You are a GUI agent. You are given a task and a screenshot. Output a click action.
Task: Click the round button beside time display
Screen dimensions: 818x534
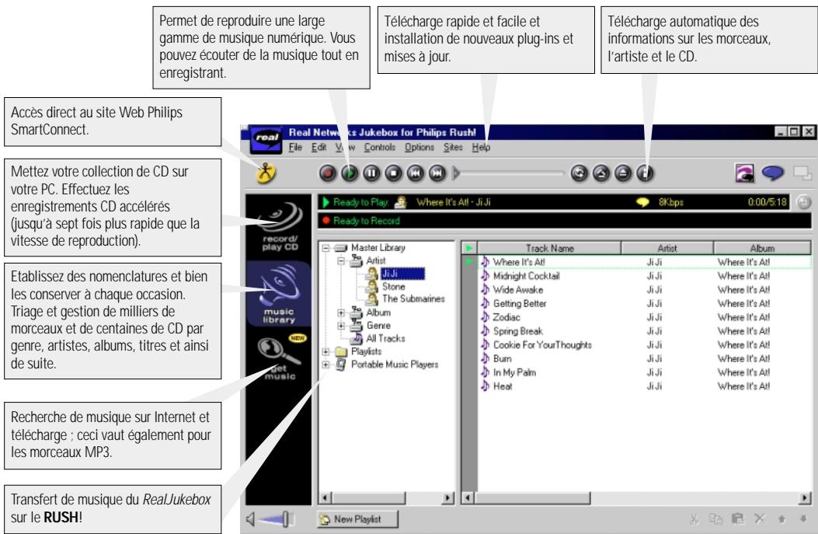coord(804,202)
